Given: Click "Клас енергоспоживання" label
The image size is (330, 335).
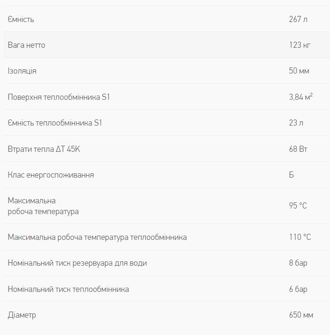Looking at the screenshot, I should point(51,175).
